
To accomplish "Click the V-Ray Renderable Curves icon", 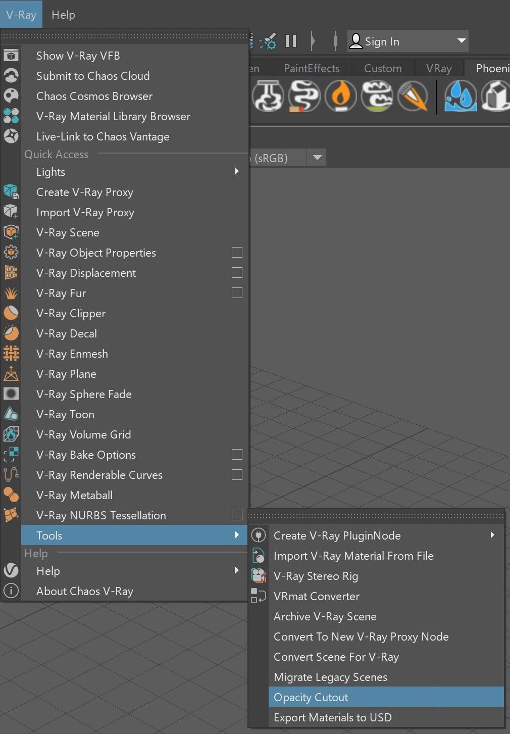I will click(x=11, y=475).
